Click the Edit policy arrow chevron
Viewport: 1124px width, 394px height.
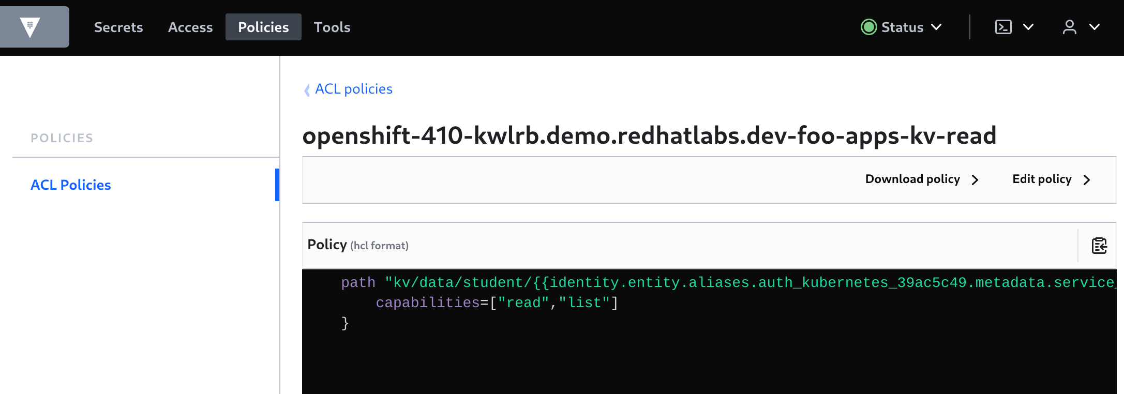pos(1087,179)
